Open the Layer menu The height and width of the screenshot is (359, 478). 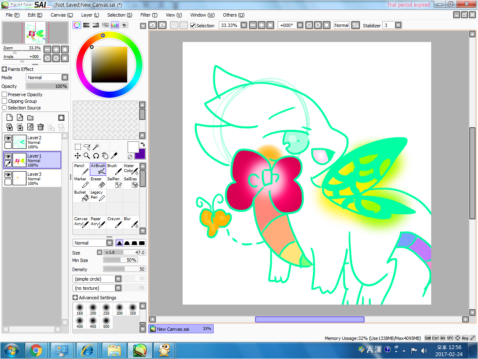[x=90, y=15]
